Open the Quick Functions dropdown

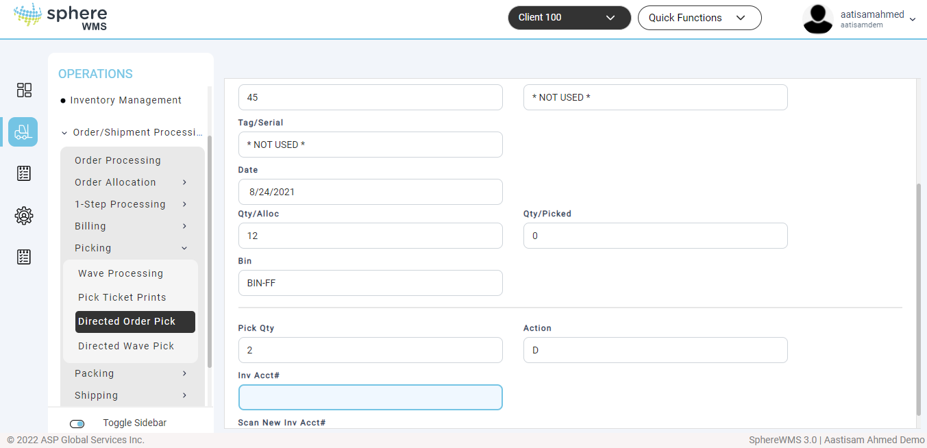[699, 18]
